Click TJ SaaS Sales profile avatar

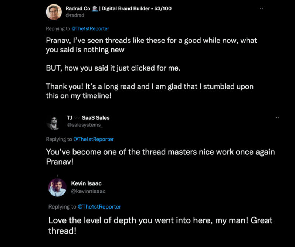53,122
